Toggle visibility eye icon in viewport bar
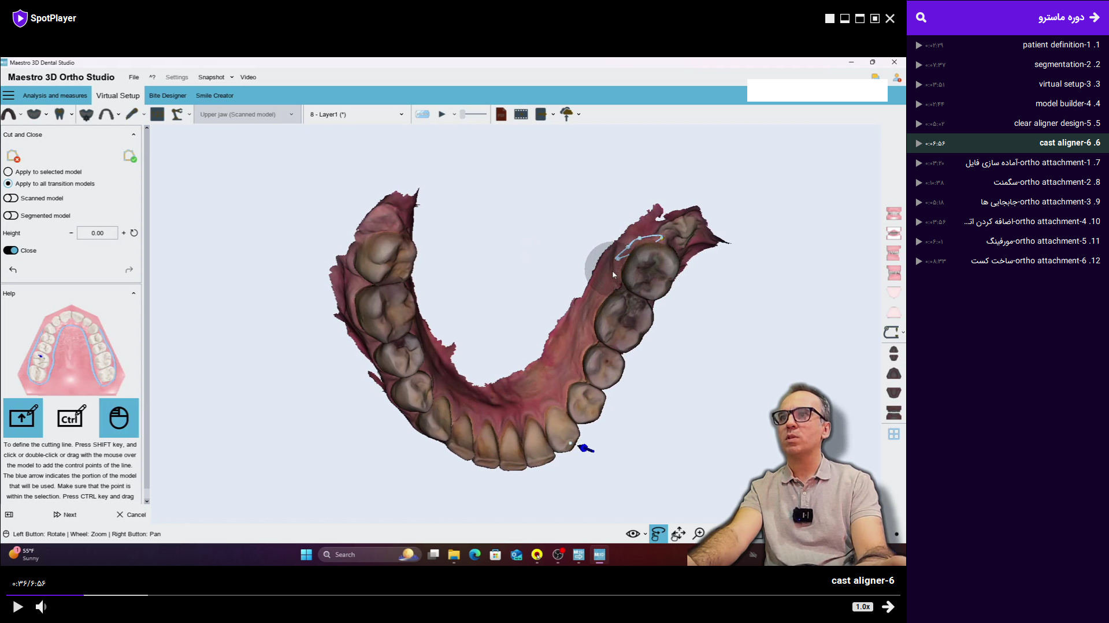The image size is (1109, 623). [x=632, y=534]
